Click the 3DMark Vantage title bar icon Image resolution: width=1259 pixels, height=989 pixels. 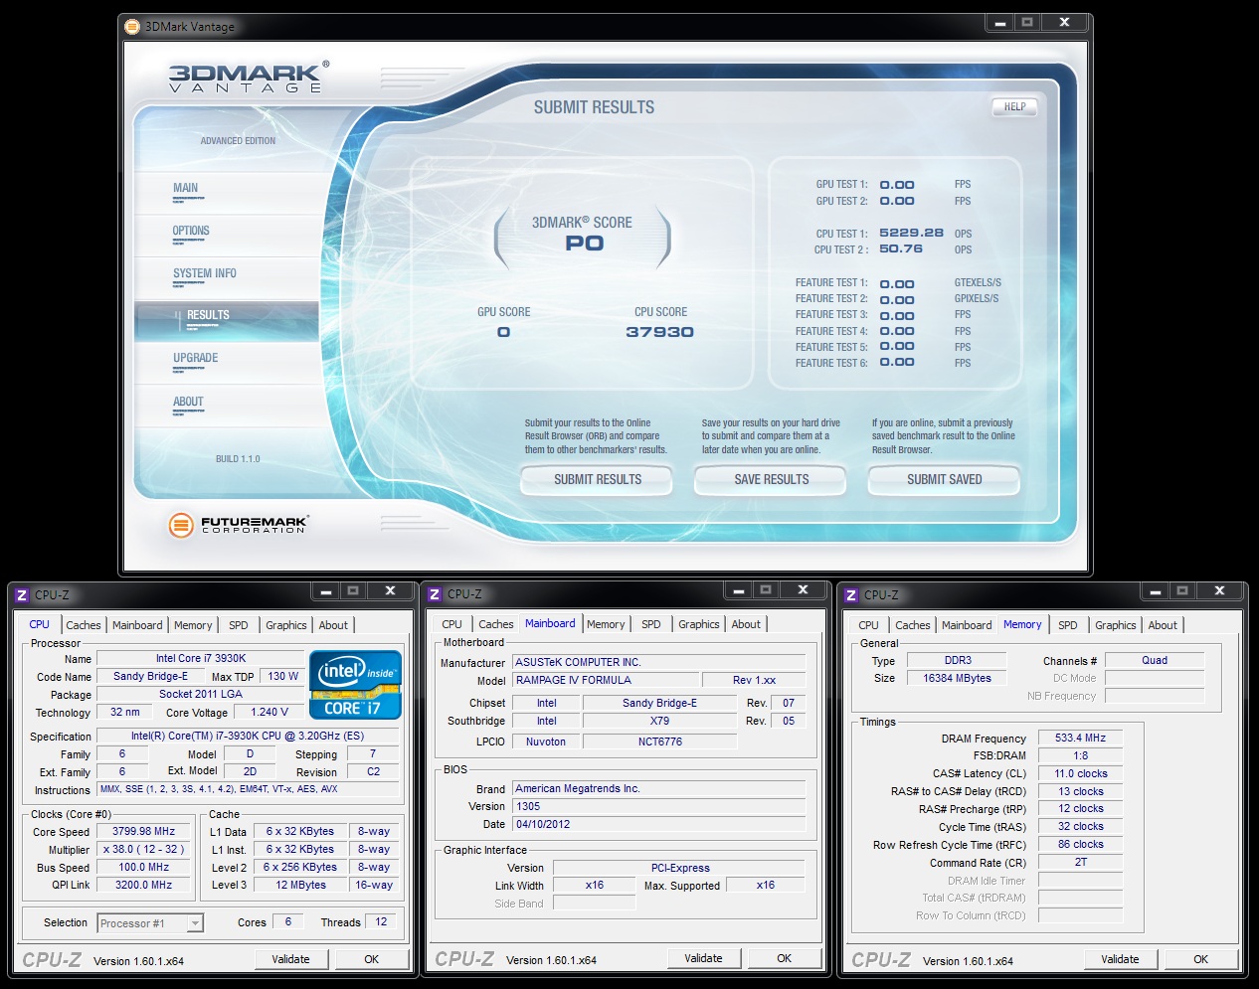tap(132, 27)
